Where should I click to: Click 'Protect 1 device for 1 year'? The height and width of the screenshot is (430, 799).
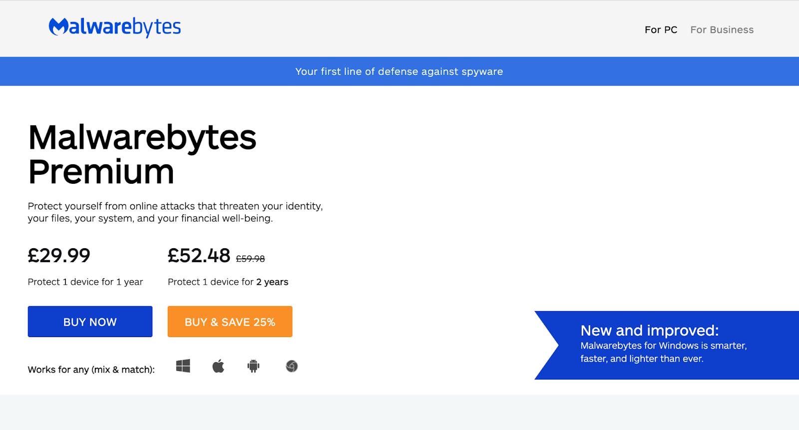(x=85, y=282)
